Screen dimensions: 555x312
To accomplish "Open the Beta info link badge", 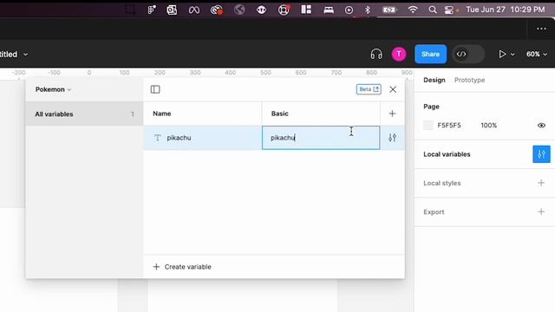I will click(369, 89).
